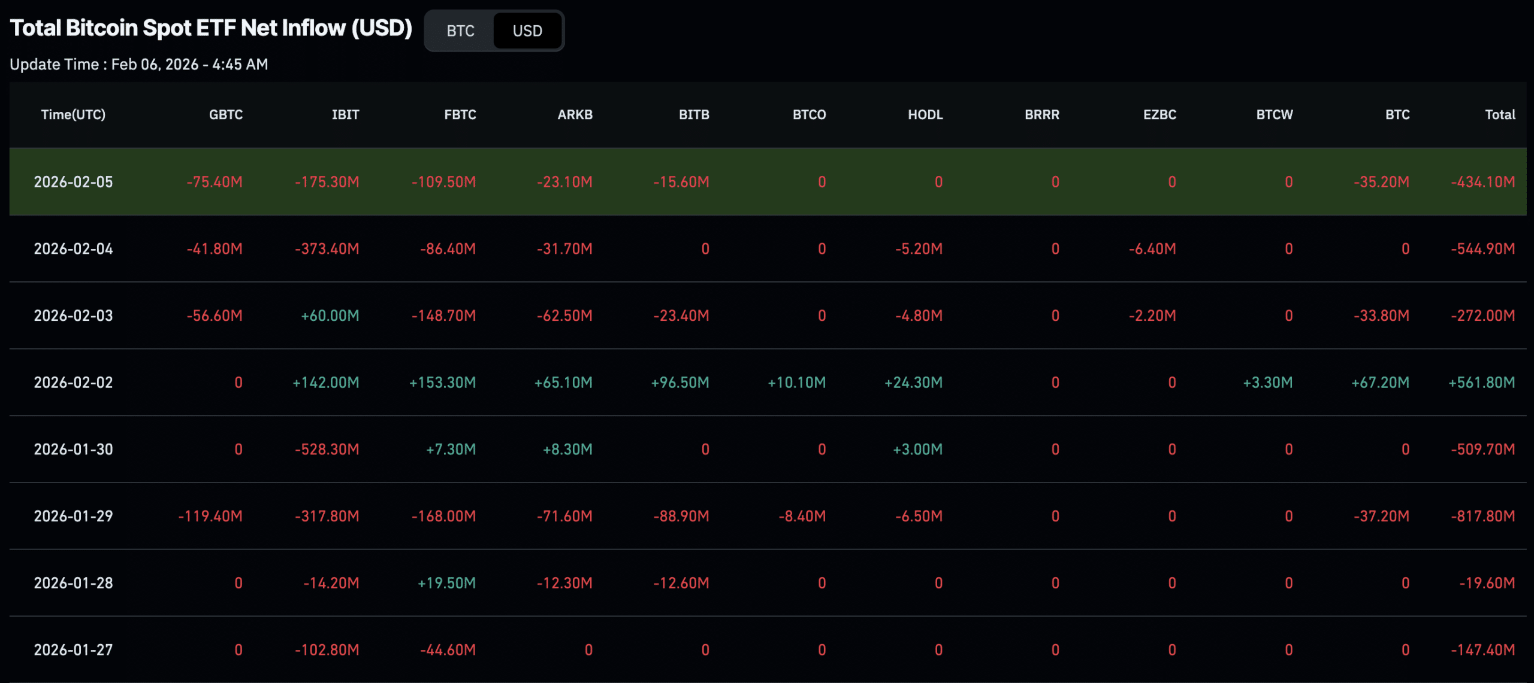Choose the BTCO column header
1534x683 pixels.
[x=810, y=114]
